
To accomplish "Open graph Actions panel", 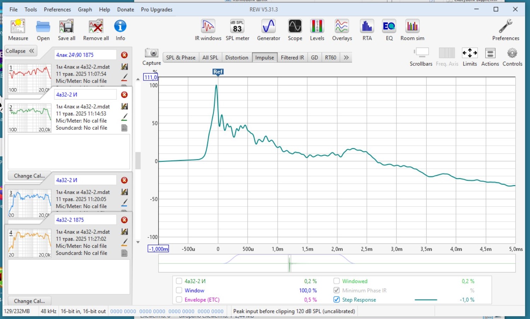I will pos(490,57).
